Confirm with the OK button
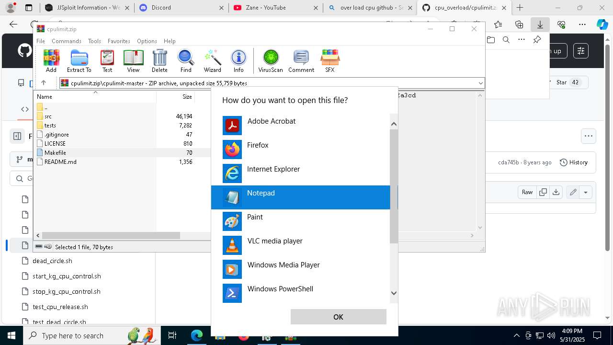 coord(338,317)
